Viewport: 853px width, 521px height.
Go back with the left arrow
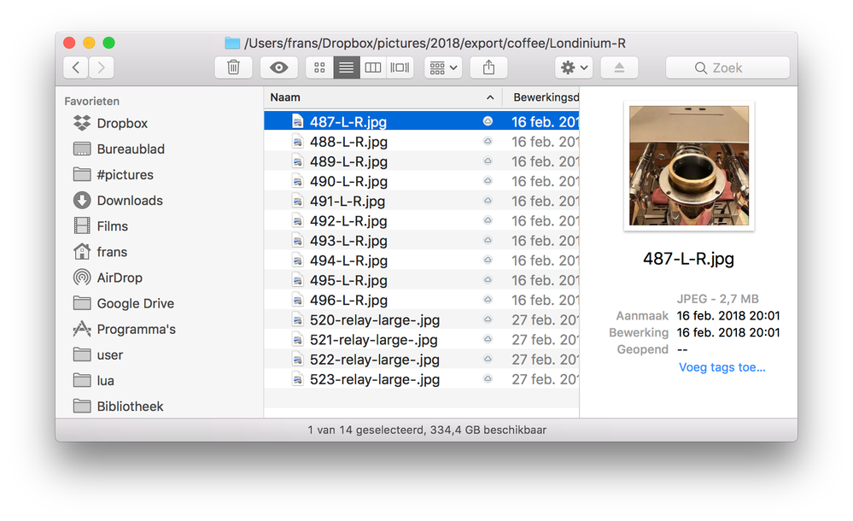pos(76,67)
